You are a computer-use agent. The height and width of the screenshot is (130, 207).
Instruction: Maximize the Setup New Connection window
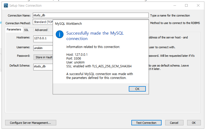pos(186,5)
